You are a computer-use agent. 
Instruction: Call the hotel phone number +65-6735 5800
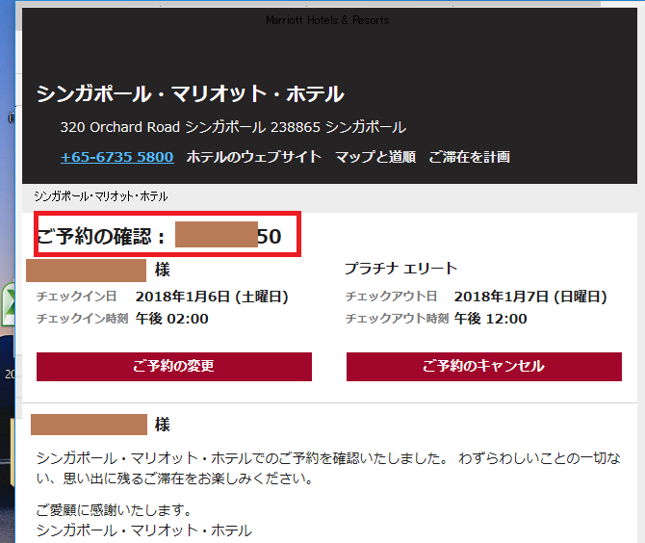117,157
